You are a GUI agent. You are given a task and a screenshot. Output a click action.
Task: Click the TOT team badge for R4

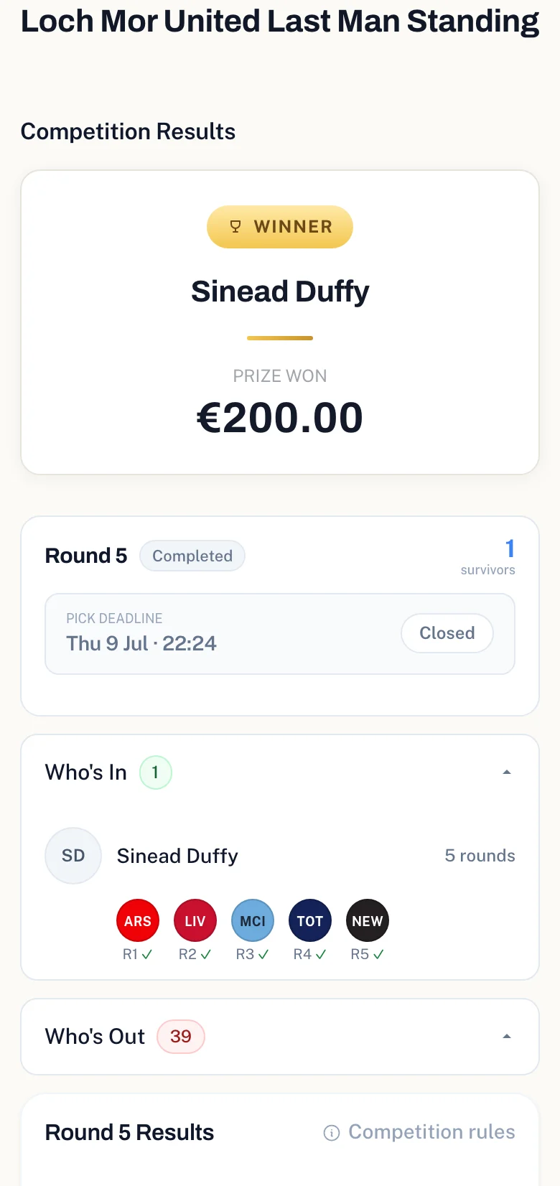tap(310, 920)
